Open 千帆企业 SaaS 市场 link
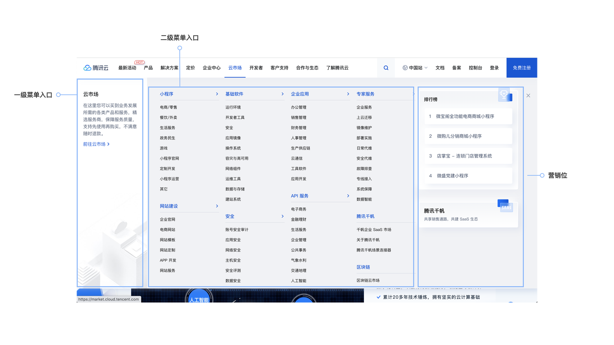 pos(374,230)
